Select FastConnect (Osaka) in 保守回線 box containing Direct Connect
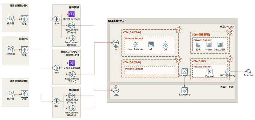Image resolution: width=255 pixels, height=120 pixels. 72,38
